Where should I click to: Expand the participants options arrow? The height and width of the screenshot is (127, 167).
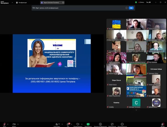click(x=62, y=124)
